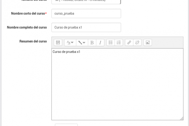Insert a hyperlink with the link icon
Viewport: 189px width, 126px height.
pyautogui.click(x=129, y=43)
